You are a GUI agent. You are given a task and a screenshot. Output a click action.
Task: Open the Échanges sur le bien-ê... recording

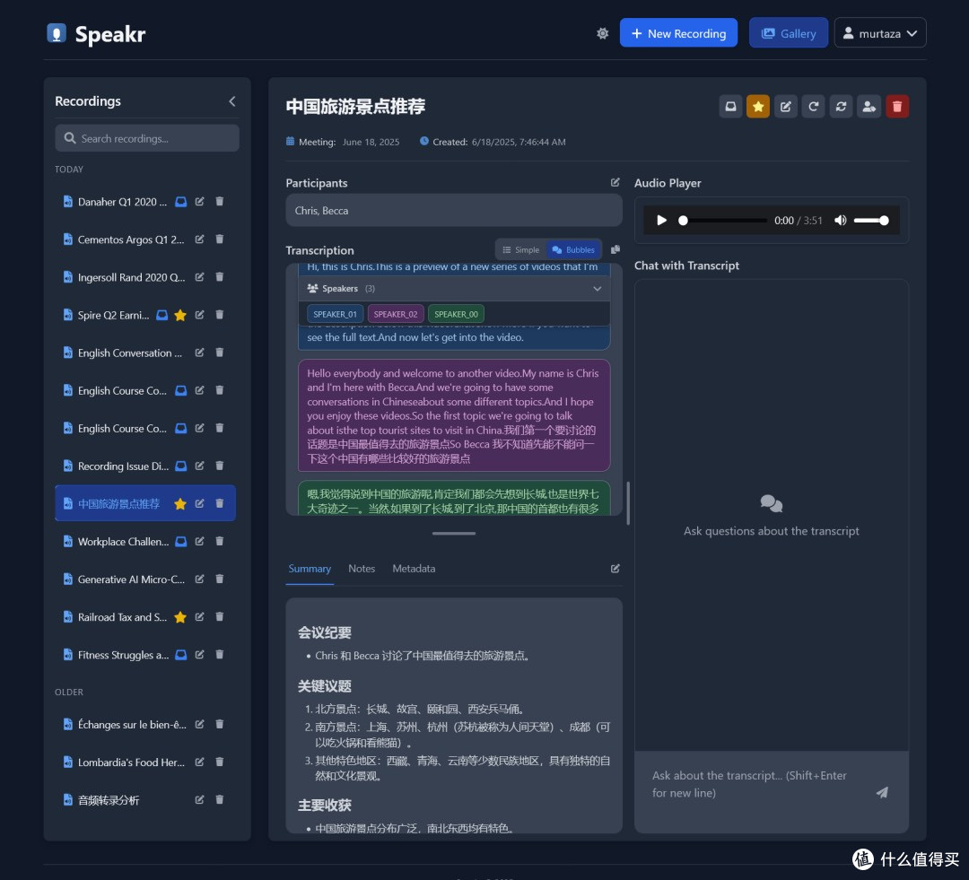[x=132, y=724]
